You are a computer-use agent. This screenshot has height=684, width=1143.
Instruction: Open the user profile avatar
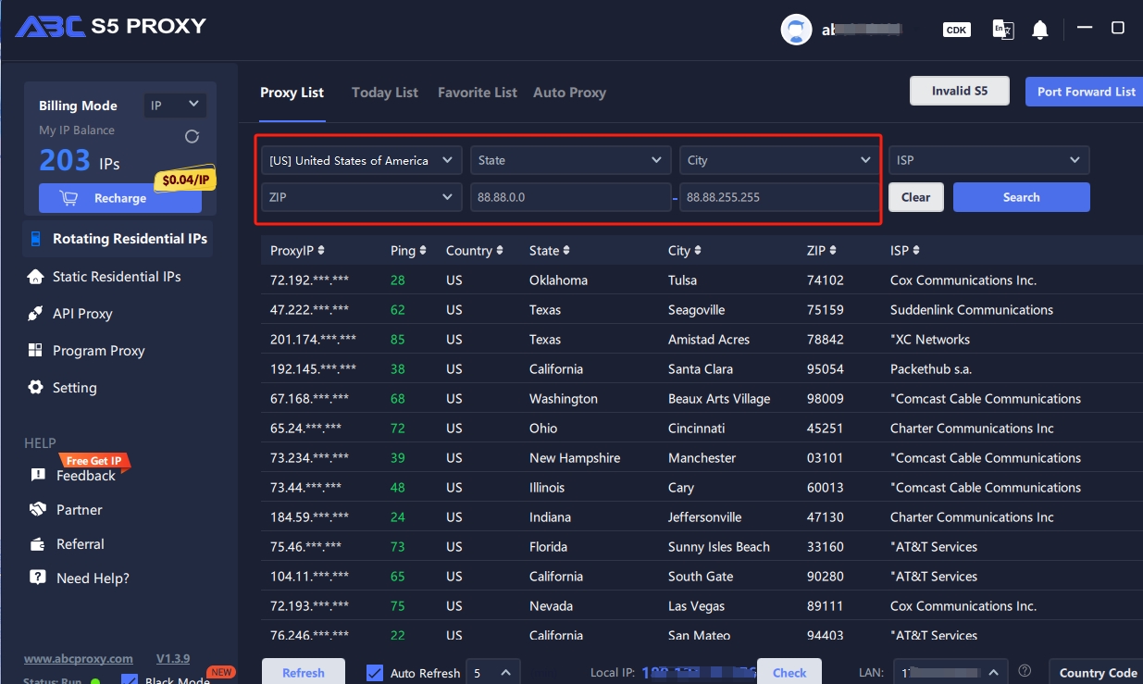tap(796, 30)
